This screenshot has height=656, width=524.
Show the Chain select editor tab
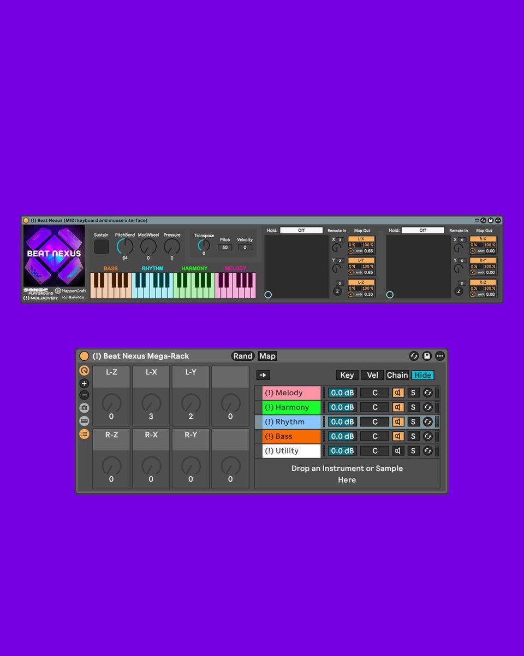pos(397,375)
